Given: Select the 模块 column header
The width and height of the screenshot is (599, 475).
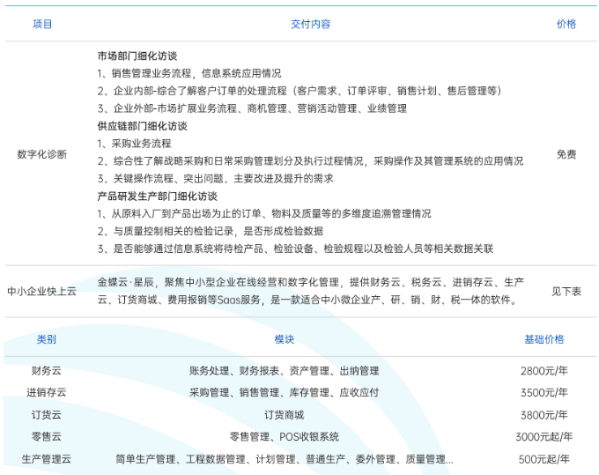Looking at the screenshot, I should [x=284, y=339].
